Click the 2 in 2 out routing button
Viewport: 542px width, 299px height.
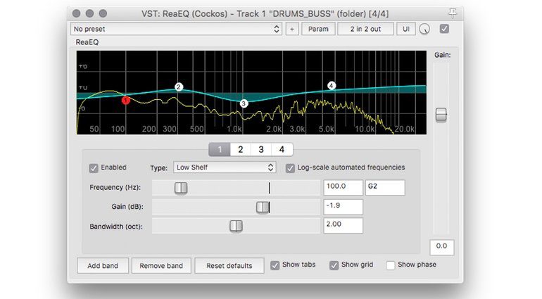point(365,29)
